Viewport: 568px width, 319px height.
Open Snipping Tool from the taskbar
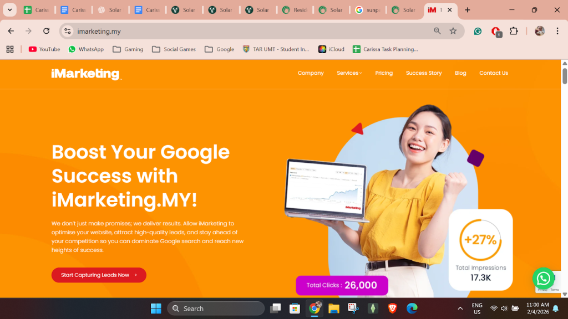pos(353,308)
